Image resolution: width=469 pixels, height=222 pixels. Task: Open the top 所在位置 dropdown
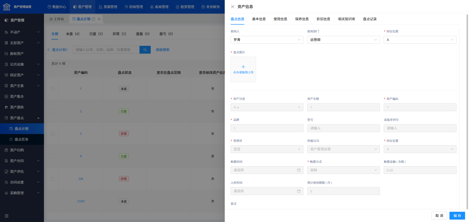tap(420, 40)
